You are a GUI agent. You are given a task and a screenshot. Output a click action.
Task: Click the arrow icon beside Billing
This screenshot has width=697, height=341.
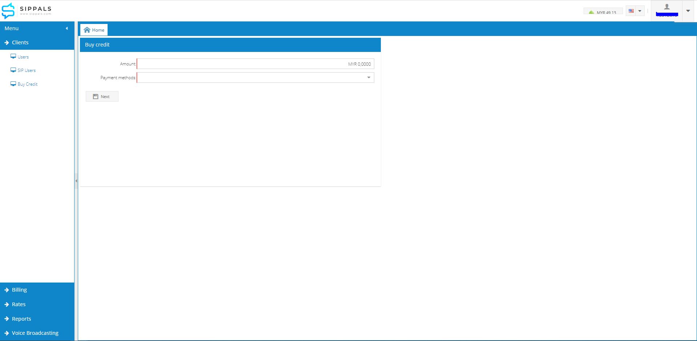(x=7, y=290)
